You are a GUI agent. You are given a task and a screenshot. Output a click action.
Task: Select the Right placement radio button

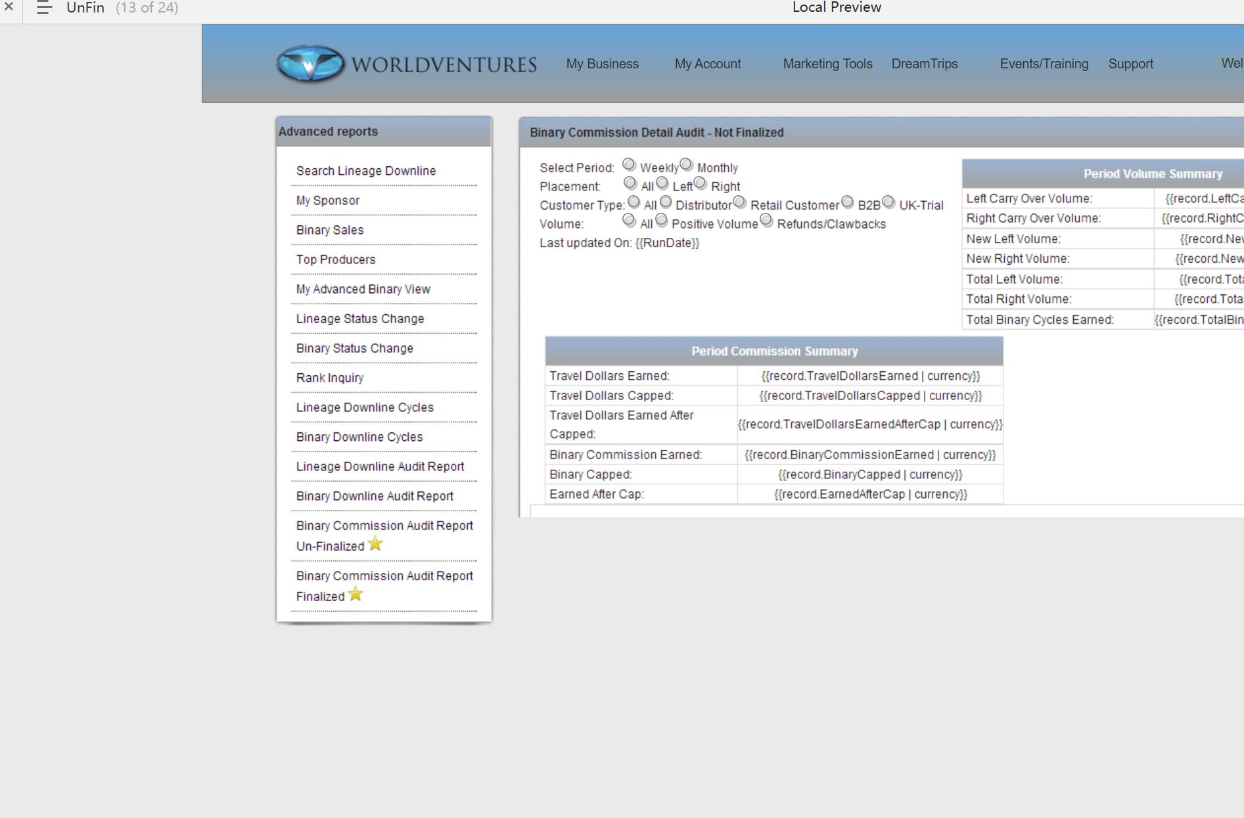pos(701,183)
